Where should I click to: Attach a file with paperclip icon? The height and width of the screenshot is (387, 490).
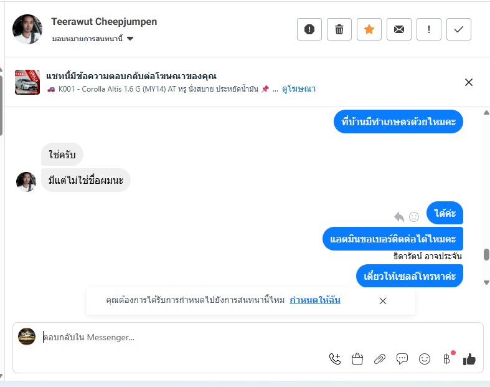tap(380, 359)
